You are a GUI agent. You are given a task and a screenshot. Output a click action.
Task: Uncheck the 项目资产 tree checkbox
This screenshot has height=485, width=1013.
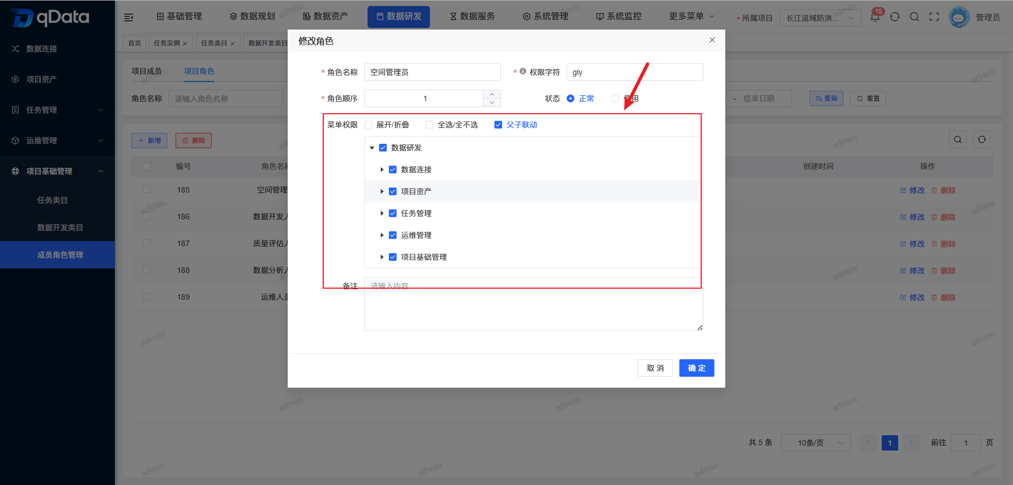393,191
